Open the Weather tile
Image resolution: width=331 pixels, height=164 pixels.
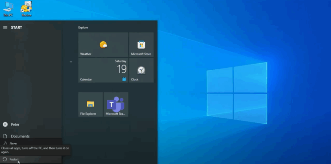[103, 45]
